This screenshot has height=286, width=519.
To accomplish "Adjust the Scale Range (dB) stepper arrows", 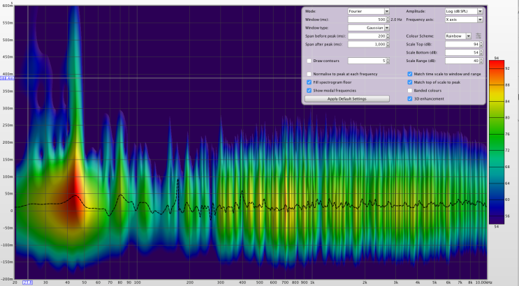I will click(481, 61).
